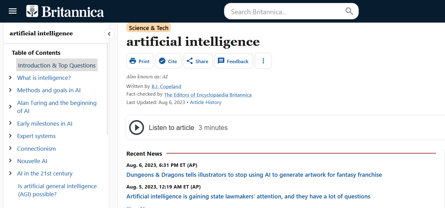Click the Britannica thistle logo

point(32,11)
